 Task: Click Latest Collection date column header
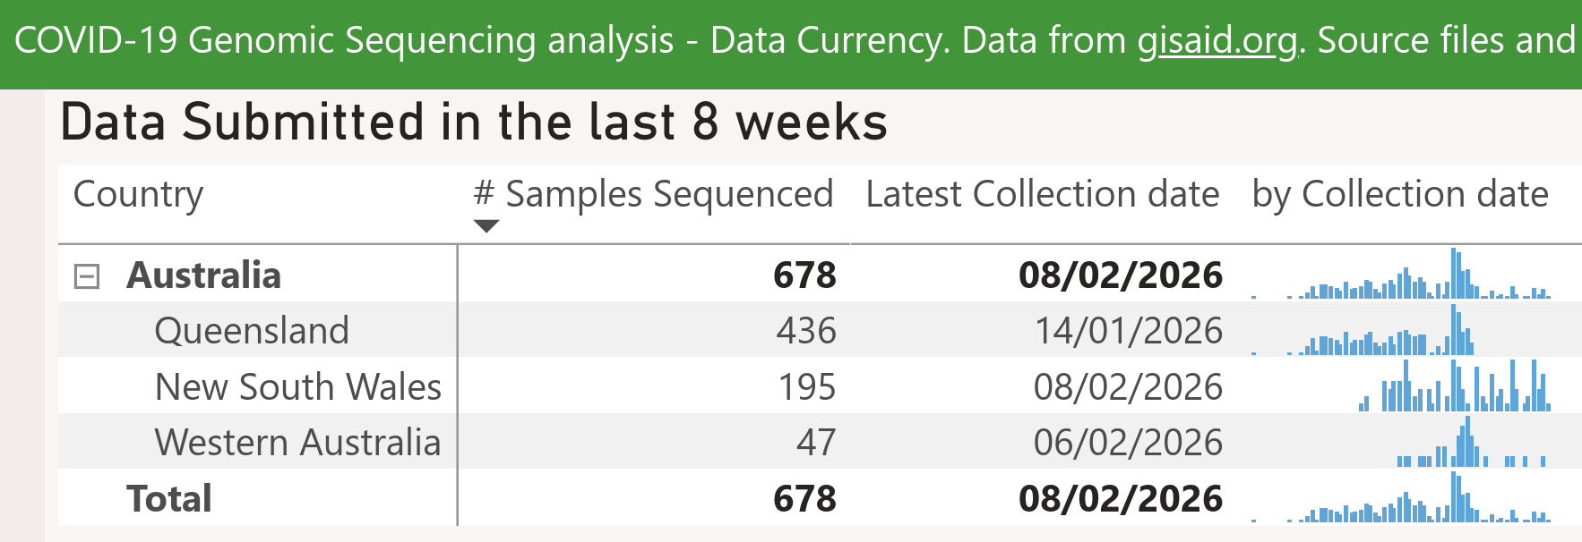[1042, 195]
